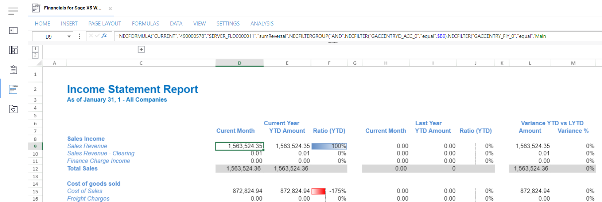Close the Financials for Sage X3 tab
Viewport: 602px width, 202px height.
(x=110, y=8)
